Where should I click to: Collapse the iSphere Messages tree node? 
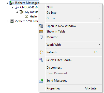pos(7,3)
